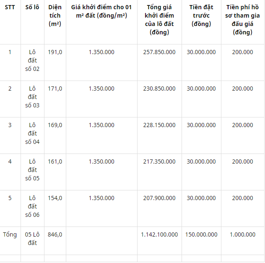Select the value 207.900.000
265x263 pixels.
point(159,198)
